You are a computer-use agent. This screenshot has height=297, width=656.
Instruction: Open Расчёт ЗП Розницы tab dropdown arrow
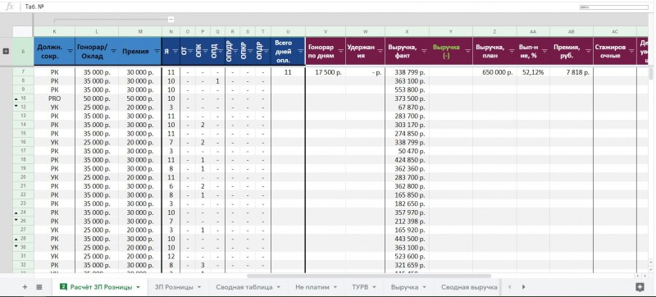click(x=139, y=287)
